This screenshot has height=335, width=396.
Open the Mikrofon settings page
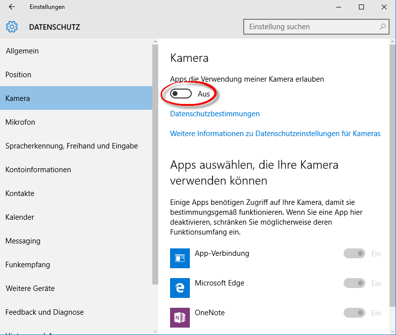pyautogui.click(x=20, y=122)
